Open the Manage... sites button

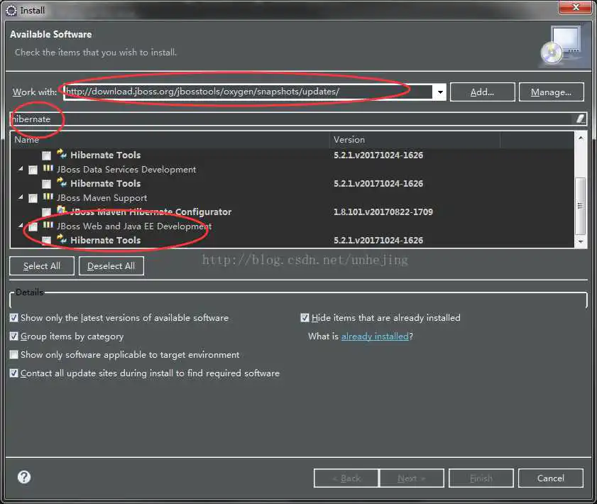coord(551,92)
